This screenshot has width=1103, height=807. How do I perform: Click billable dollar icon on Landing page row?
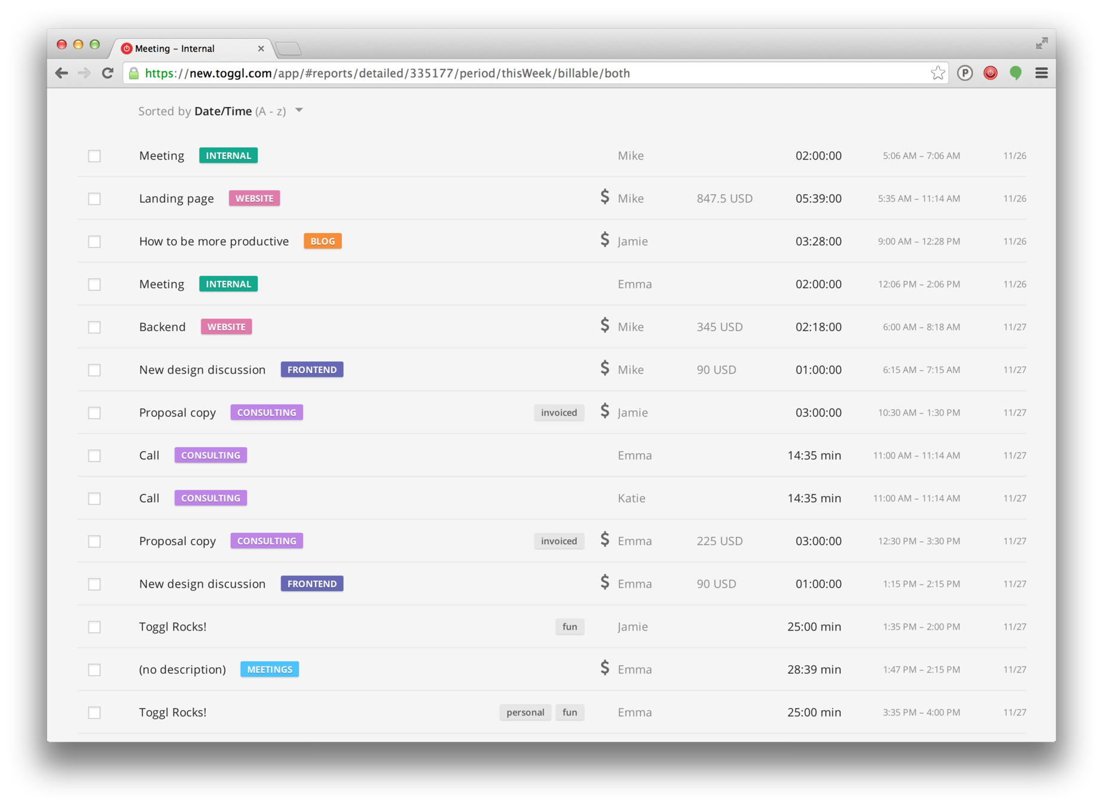pos(604,197)
